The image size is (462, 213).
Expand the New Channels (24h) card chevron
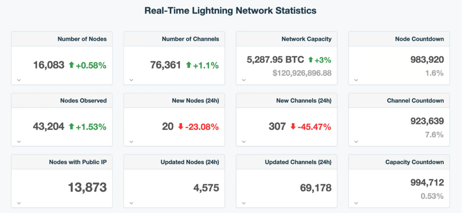click(244, 142)
